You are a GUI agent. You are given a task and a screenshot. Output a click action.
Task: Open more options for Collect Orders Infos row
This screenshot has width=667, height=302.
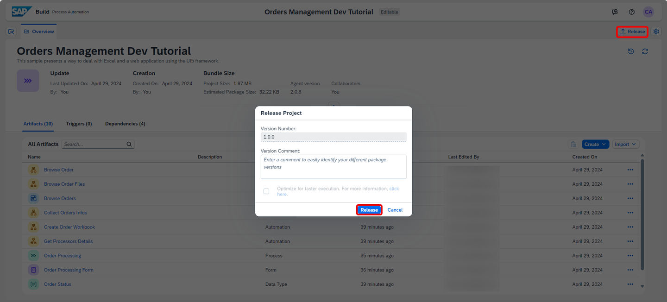click(x=630, y=213)
